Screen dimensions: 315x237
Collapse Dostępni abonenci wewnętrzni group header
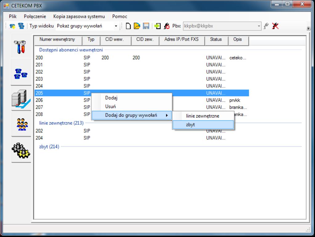point(71,50)
